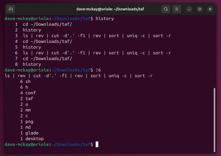Click the "2 mm" output line

click(25, 110)
